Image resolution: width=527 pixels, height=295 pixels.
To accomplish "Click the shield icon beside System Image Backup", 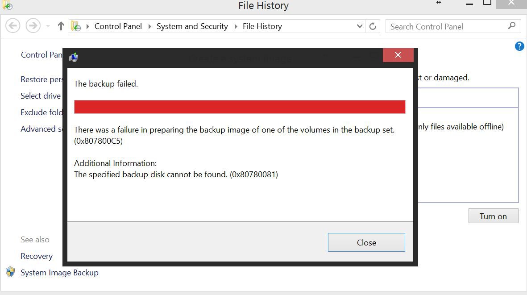I will (10, 272).
